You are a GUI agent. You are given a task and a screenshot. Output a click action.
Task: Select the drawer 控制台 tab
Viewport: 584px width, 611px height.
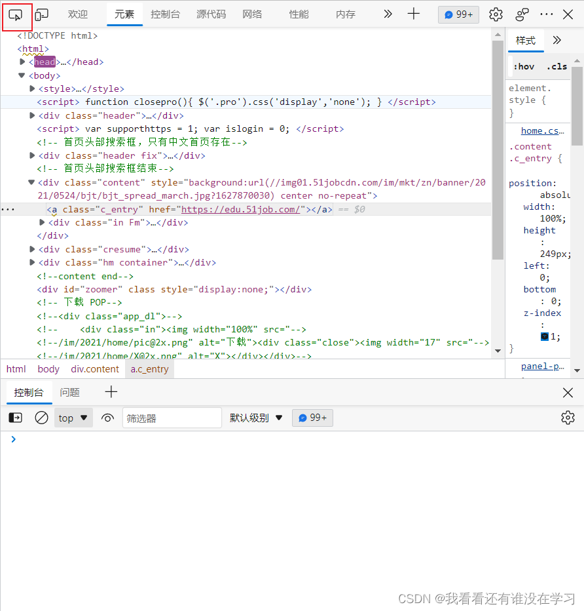coord(29,393)
